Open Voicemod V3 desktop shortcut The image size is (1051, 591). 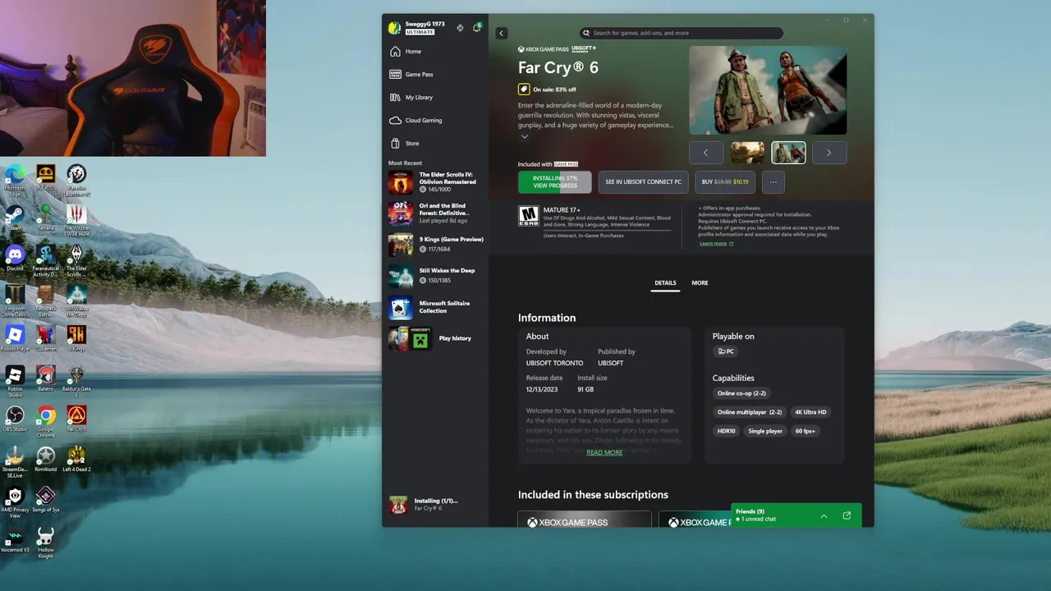tap(15, 539)
